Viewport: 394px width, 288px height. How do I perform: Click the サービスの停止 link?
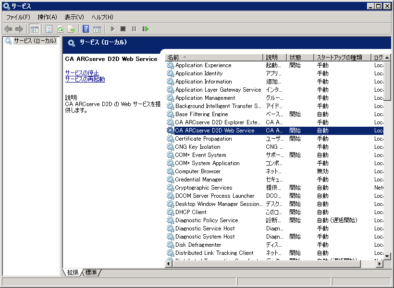[82, 73]
